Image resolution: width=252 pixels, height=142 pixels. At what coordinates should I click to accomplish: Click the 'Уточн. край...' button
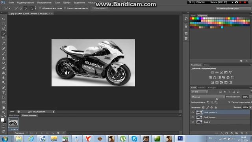[100, 8]
